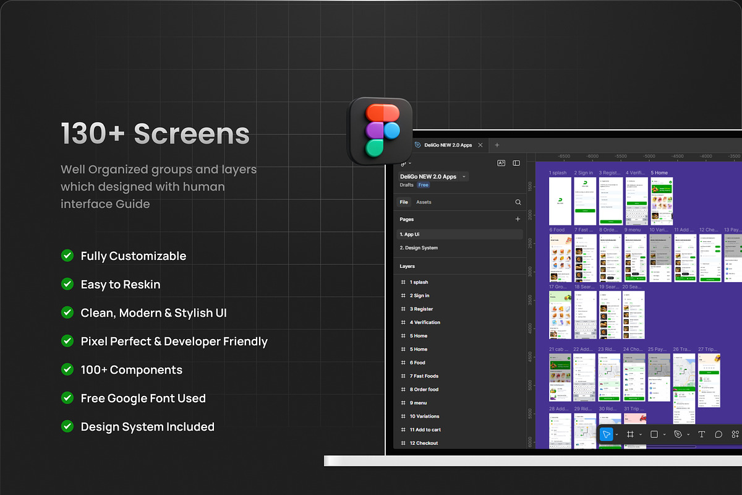Select the Frame tool
Screen dimensions: 742x495
[630, 434]
